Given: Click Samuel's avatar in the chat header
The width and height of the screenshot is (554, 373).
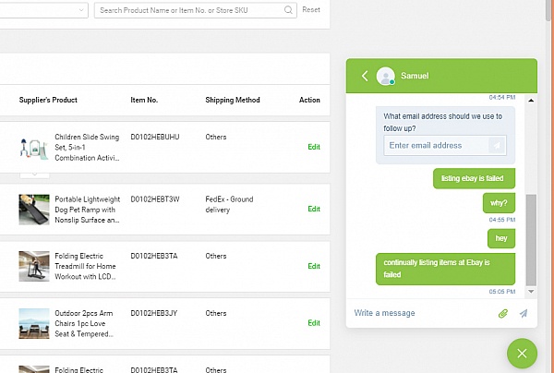Looking at the screenshot, I should click(386, 76).
